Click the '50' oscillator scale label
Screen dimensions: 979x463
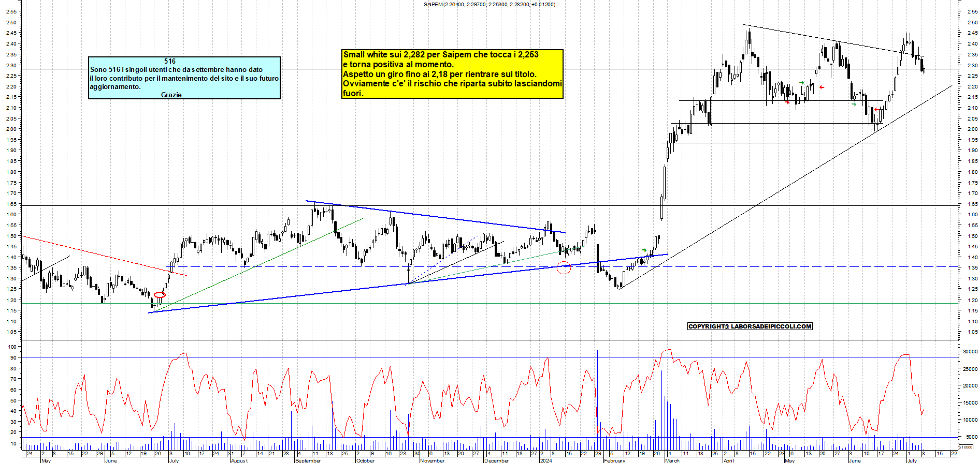point(13,400)
